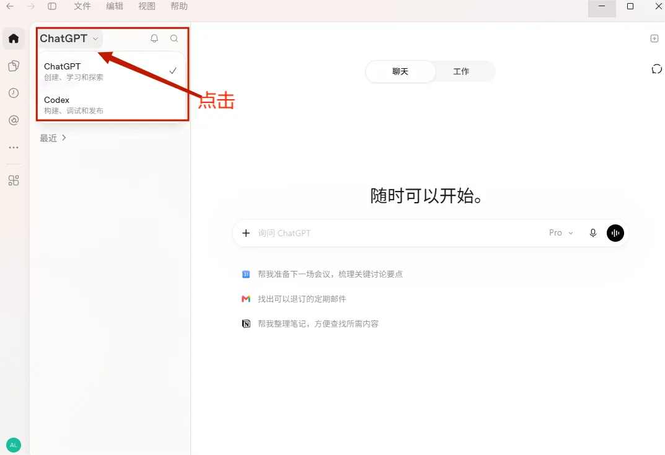Click the microphone dictation icon

[593, 233]
